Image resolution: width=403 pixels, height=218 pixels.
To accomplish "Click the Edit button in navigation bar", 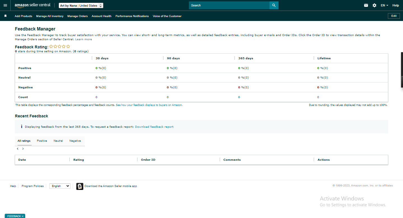I will click(x=394, y=16).
